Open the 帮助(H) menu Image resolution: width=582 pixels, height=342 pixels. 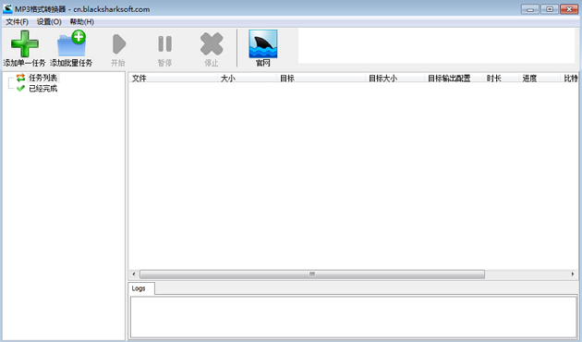coord(81,22)
